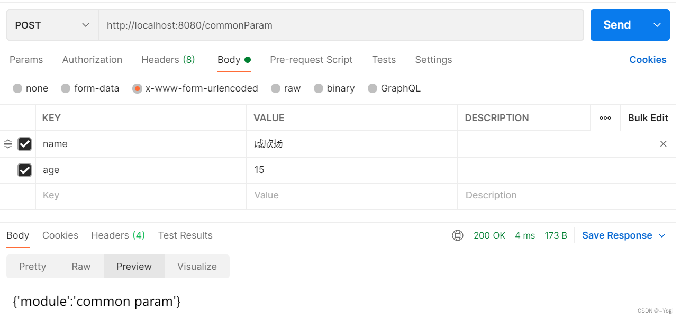Switch response view to Raw

pos(81,266)
